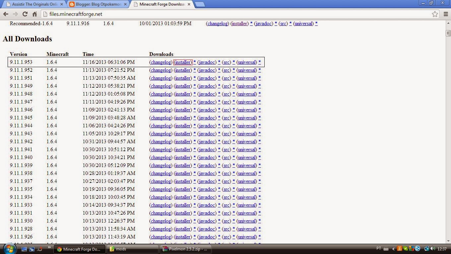This screenshot has height=254, width=451.
Task: Open javadoc link for 9.11.1.945
Action: pos(207,118)
